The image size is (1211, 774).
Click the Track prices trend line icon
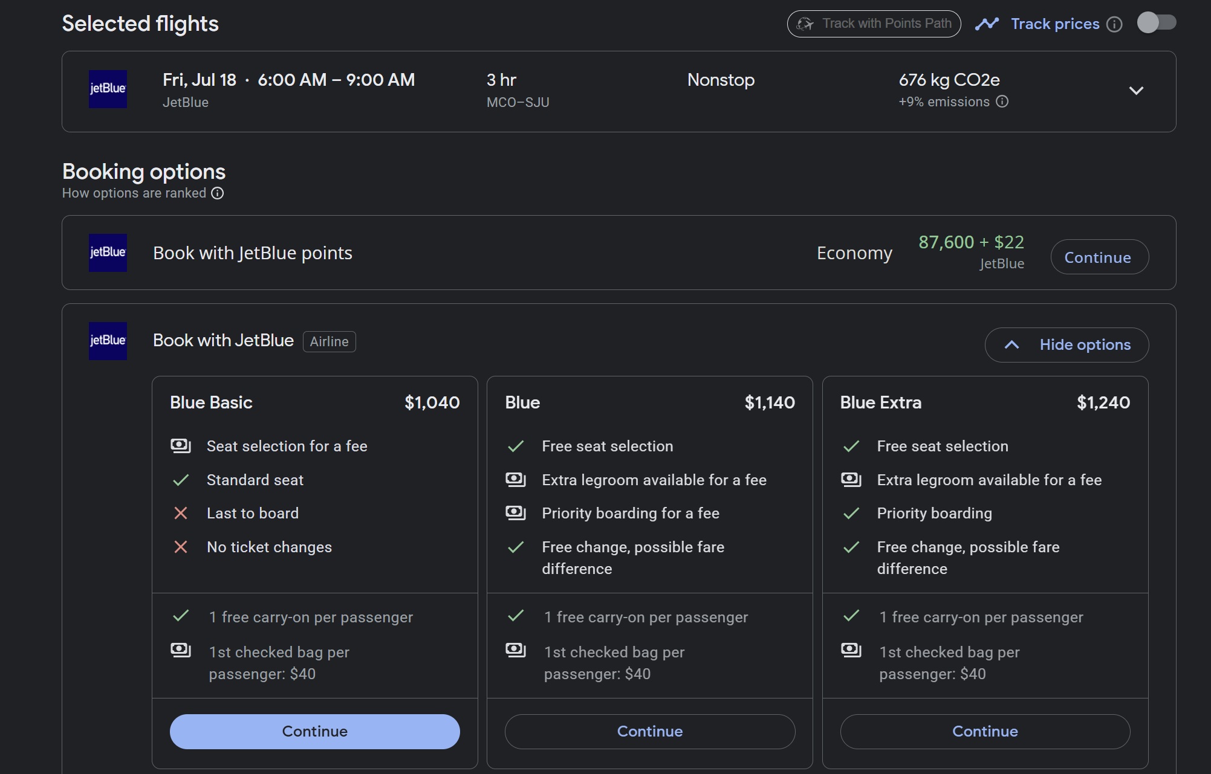[987, 24]
